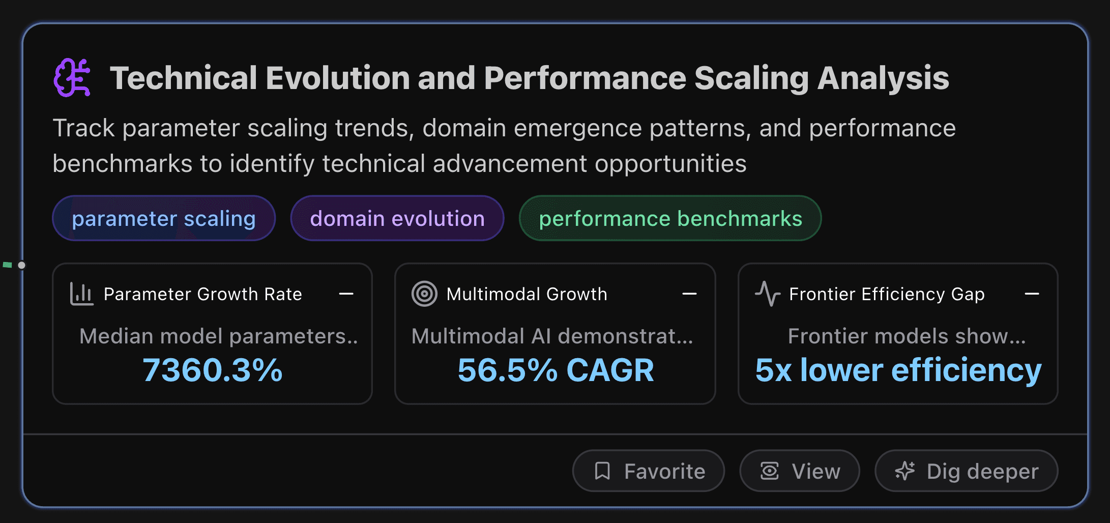Click the bookmark icon inside Favorite button
Image resolution: width=1110 pixels, height=523 pixels.
603,471
